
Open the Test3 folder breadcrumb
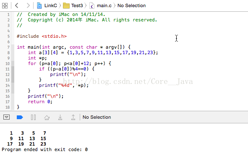[x=73, y=5]
